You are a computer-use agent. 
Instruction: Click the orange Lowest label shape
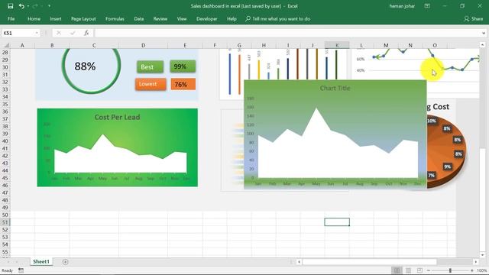click(x=151, y=84)
